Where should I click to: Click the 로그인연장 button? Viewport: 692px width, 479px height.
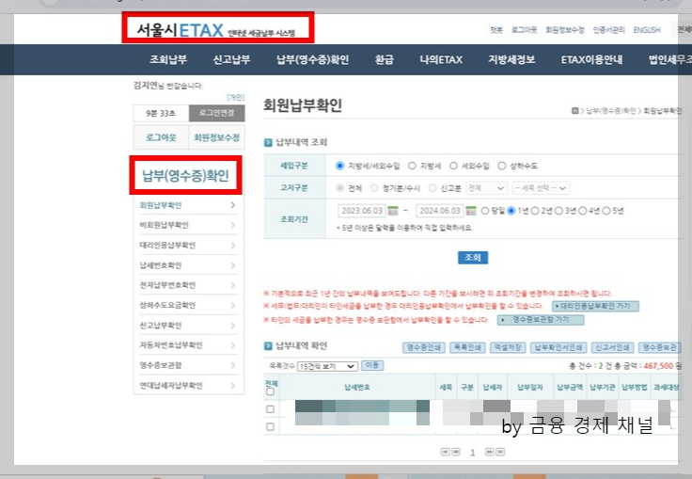[216, 113]
